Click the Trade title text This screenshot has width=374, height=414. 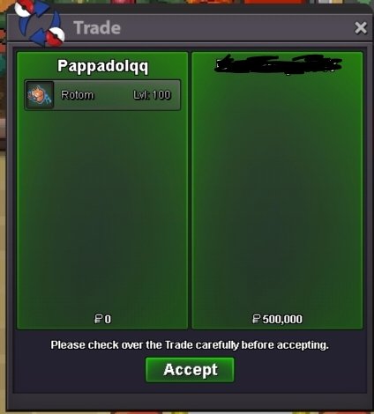point(97,28)
